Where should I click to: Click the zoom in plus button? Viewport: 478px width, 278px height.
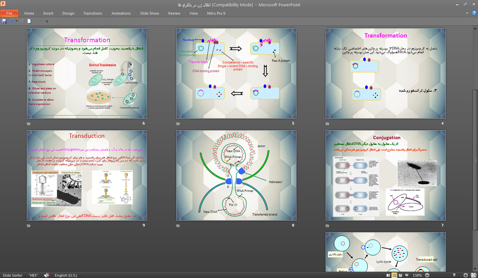[x=466, y=275]
